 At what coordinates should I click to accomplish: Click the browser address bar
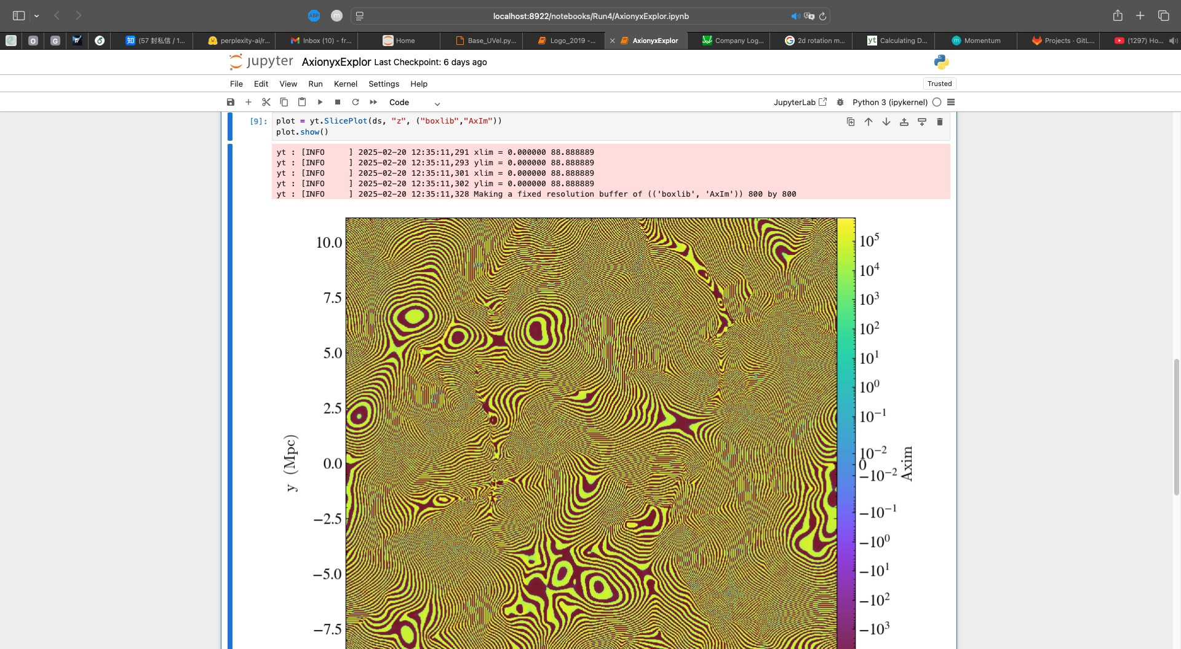[590, 16]
